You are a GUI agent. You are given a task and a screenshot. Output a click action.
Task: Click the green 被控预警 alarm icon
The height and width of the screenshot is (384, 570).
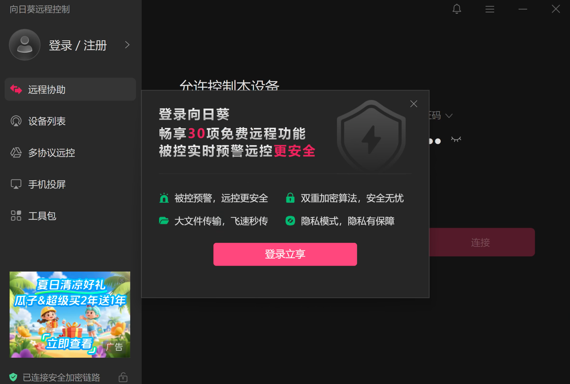164,198
